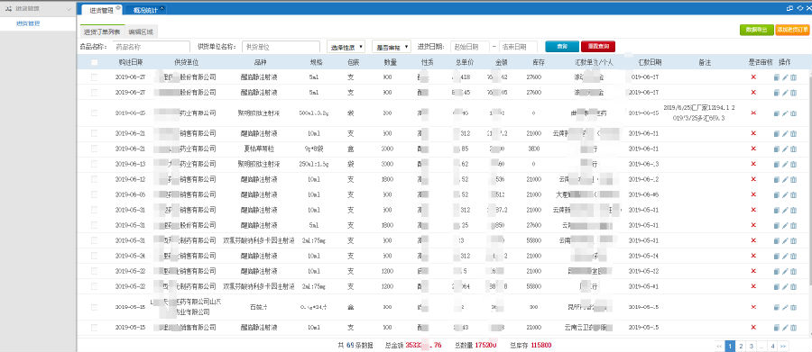Switch to the 概况统计 tab
Screen dimensions: 812x352
[x=145, y=10]
